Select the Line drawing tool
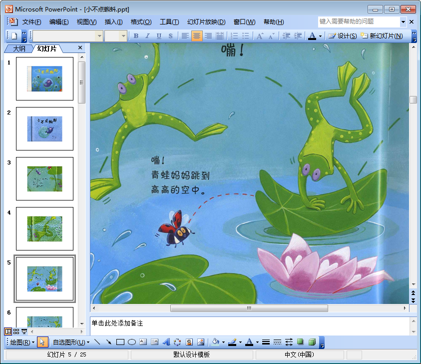 point(97,342)
